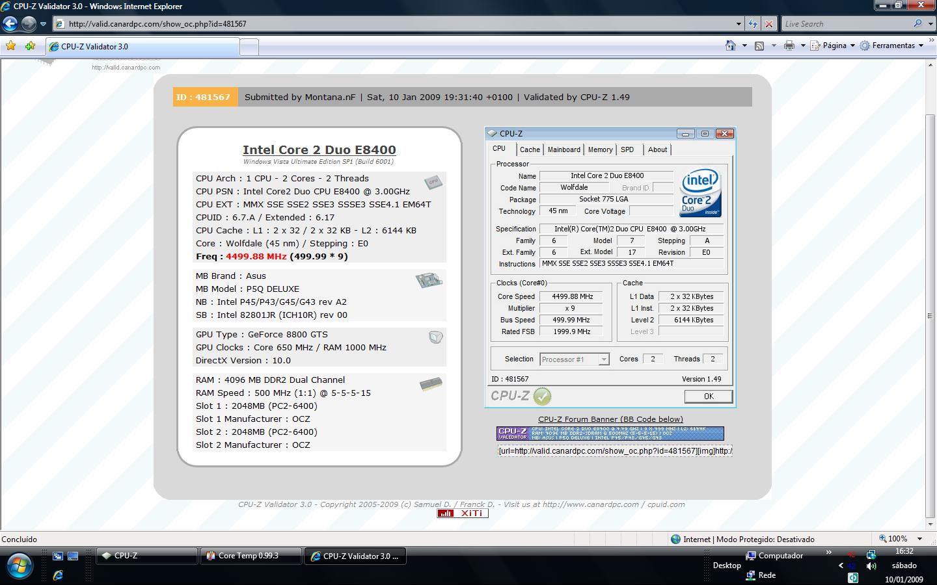The width and height of the screenshot is (937, 585).
Task: Click the XiTi stats badge
Action: tap(463, 513)
